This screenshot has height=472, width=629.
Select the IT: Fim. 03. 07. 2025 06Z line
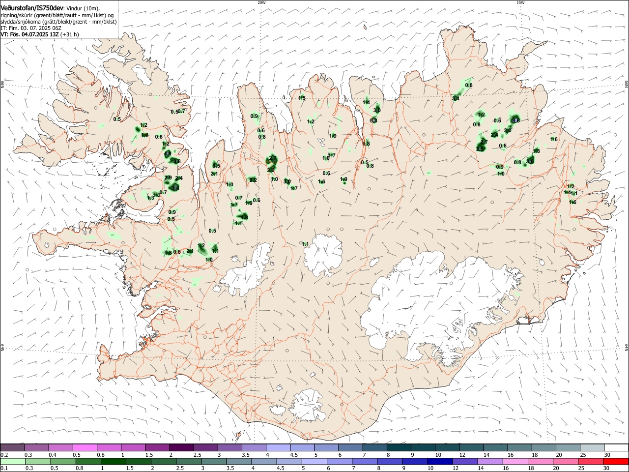click(x=30, y=28)
